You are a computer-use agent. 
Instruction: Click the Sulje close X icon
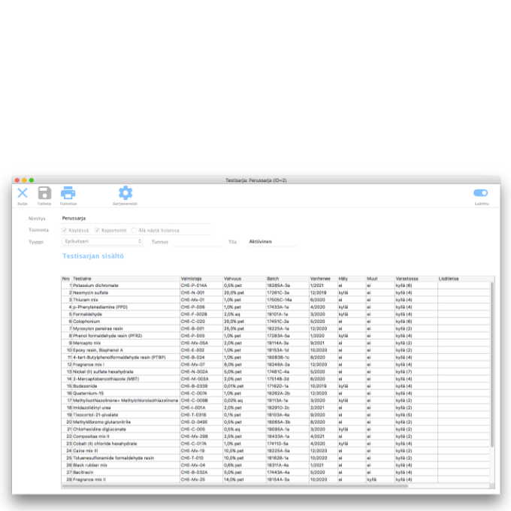(x=23, y=193)
